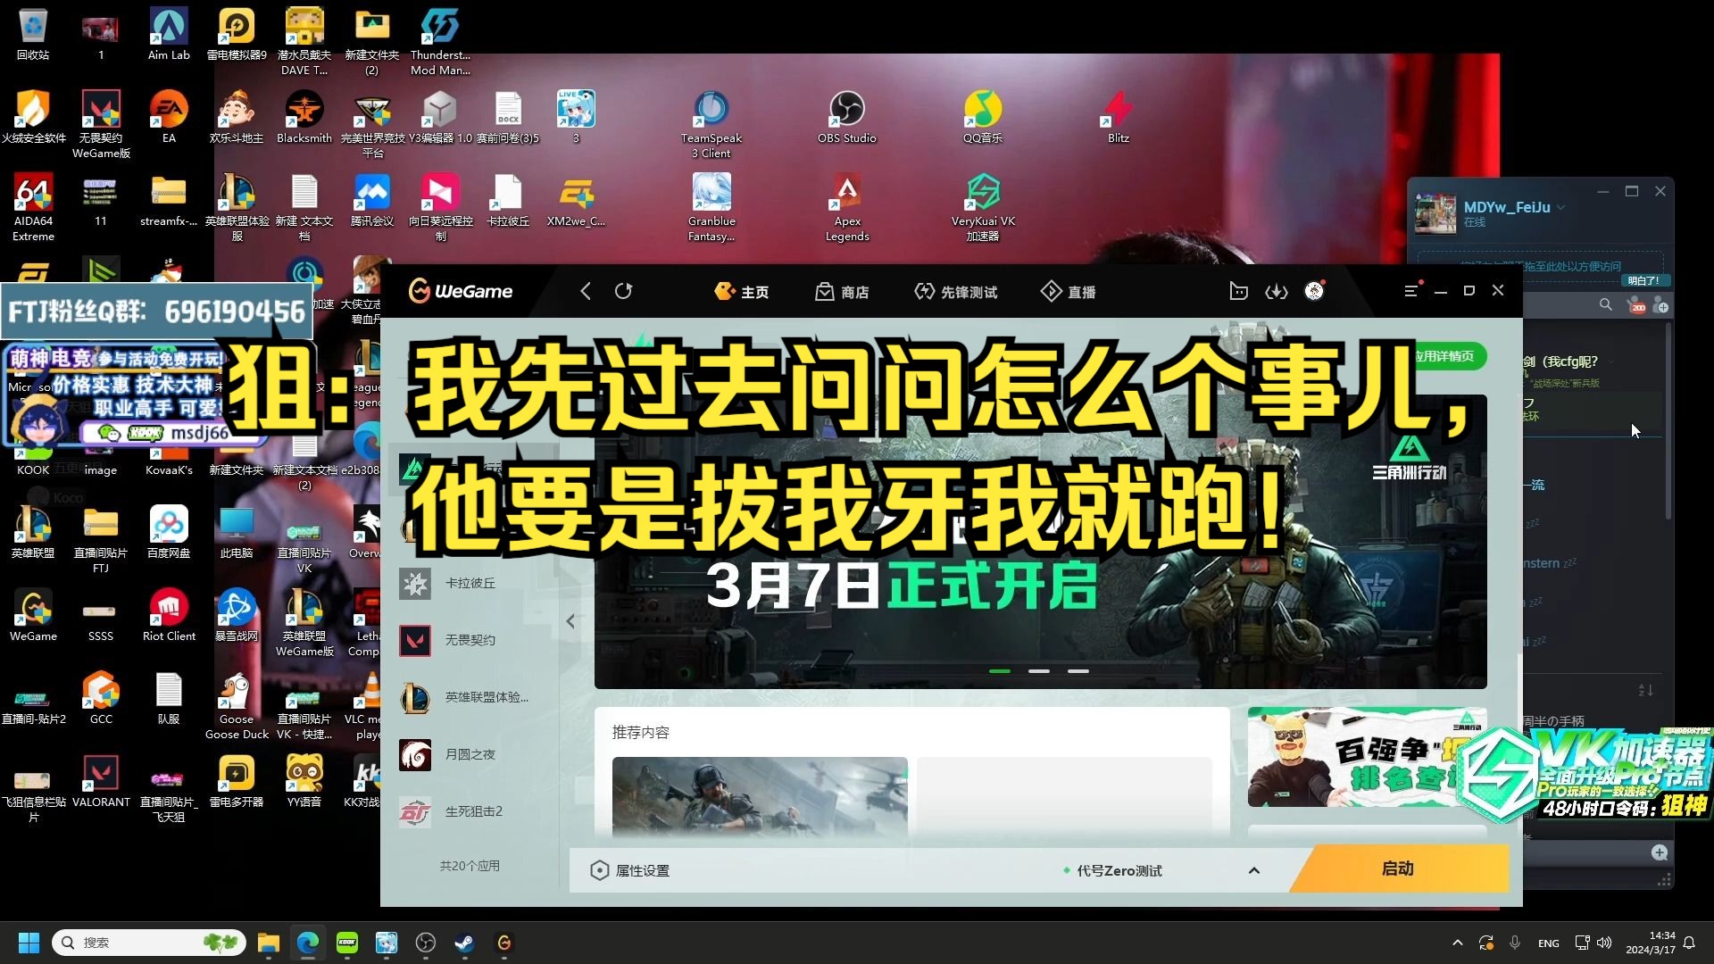1714x964 pixels.
Task: Open WeGame message inbox icon
Action: (x=1238, y=291)
